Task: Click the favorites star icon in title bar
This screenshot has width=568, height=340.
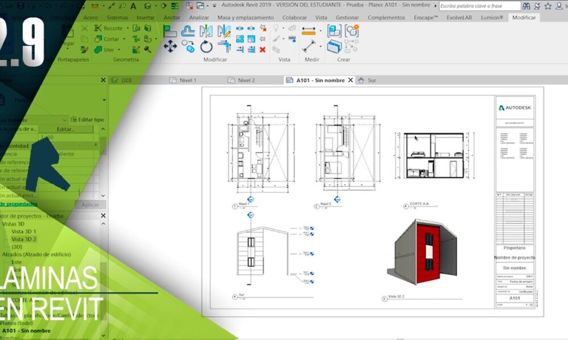Action: point(548,6)
